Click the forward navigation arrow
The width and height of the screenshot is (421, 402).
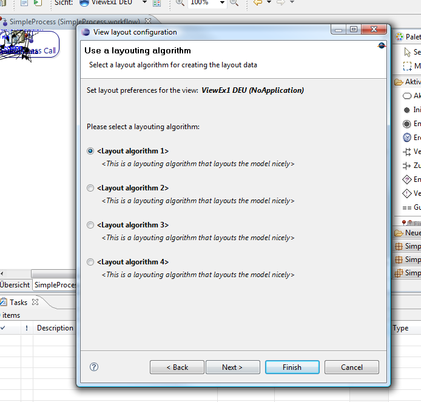tap(281, 2)
